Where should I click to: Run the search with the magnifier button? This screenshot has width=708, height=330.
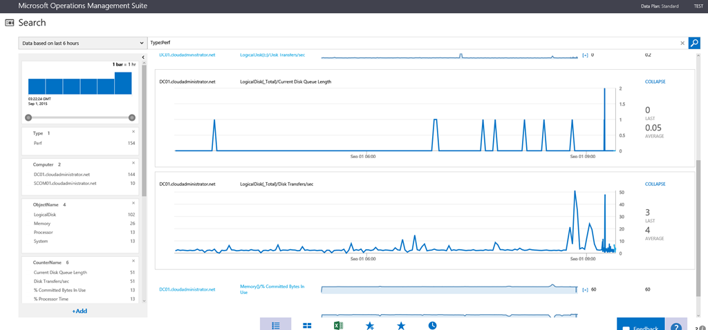point(694,43)
